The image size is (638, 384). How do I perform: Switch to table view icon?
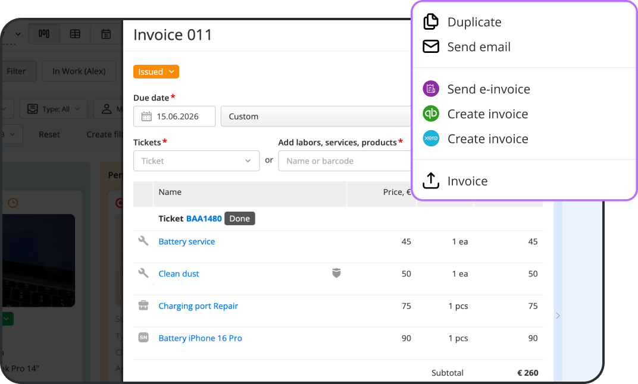coord(75,34)
